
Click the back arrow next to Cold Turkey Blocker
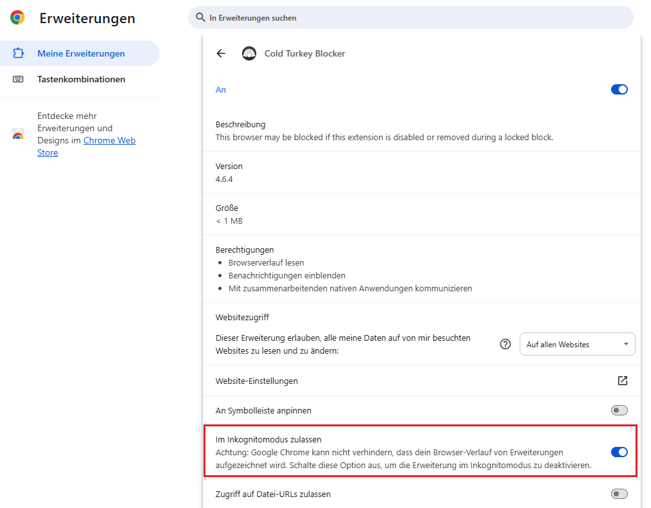[x=221, y=53]
